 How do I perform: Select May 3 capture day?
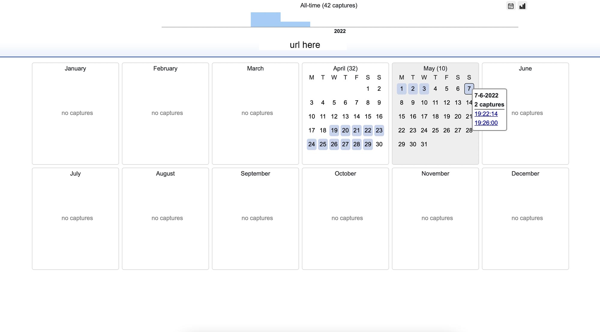click(424, 89)
